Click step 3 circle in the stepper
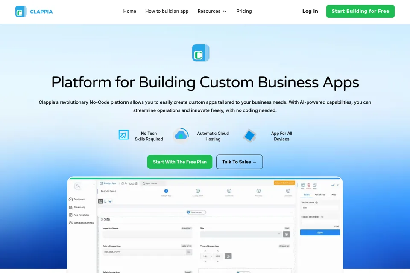This screenshot has width=410, height=273. pyautogui.click(x=229, y=191)
